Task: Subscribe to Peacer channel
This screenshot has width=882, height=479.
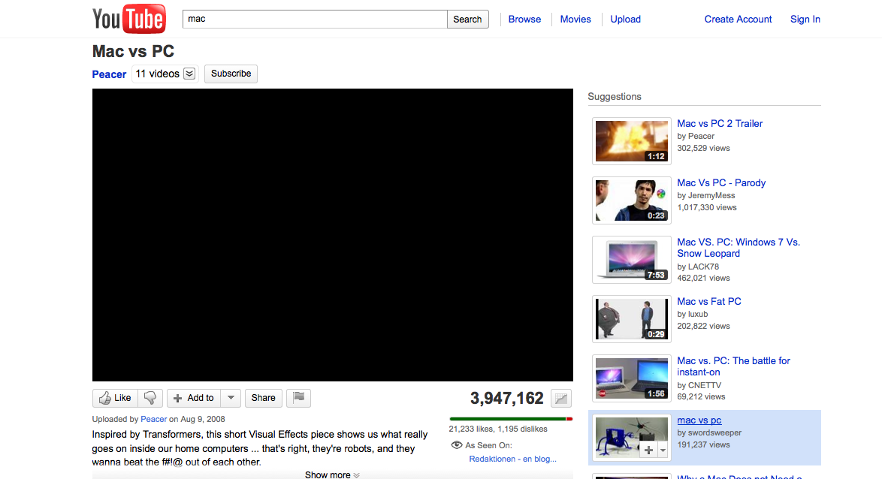Action: (x=231, y=74)
